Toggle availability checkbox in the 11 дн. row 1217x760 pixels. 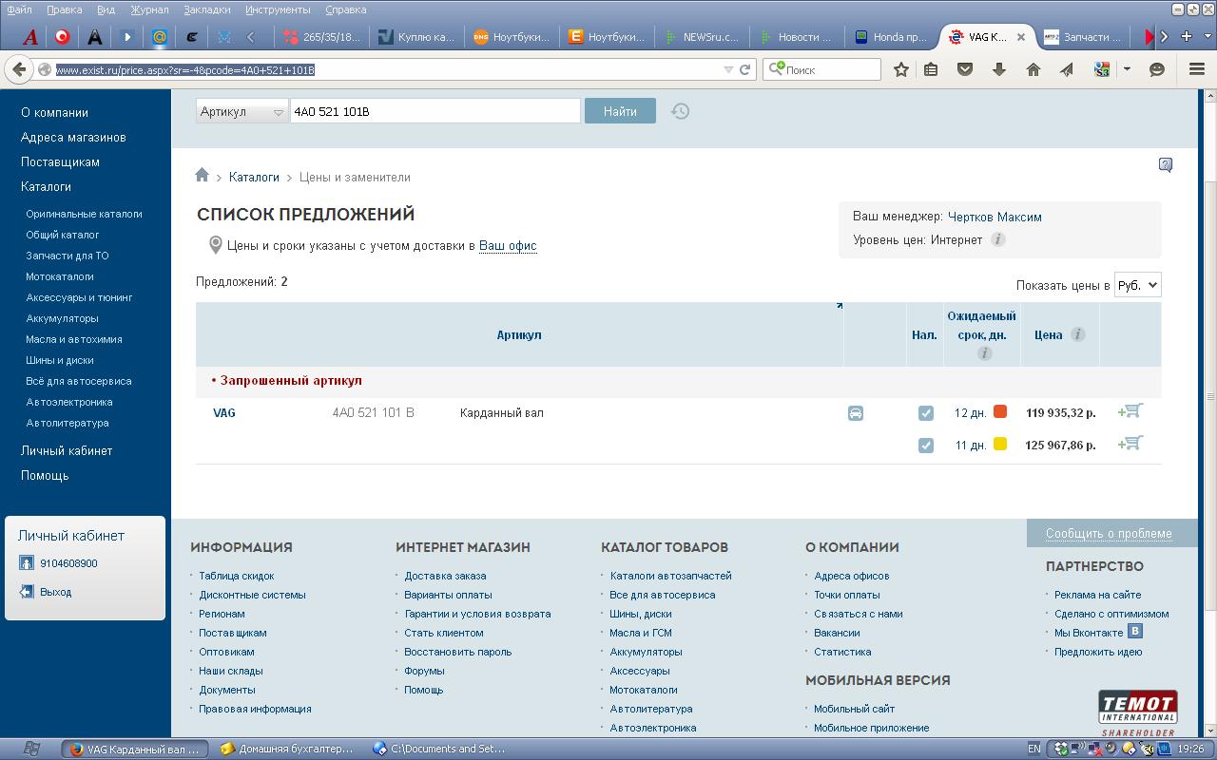pyautogui.click(x=925, y=445)
